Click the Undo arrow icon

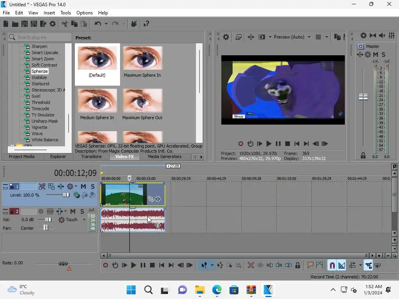[x=98, y=24]
